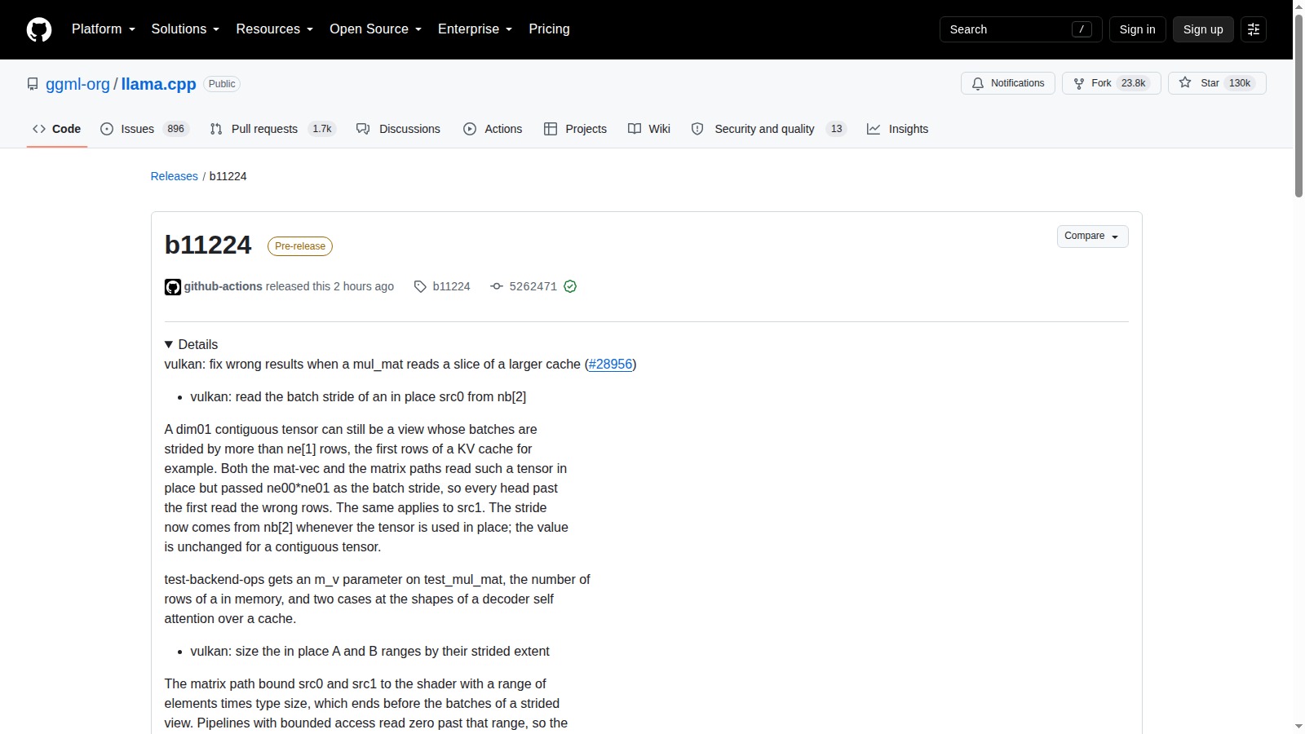Open the command palette icon beside Sign up
This screenshot has width=1305, height=734.
click(x=1254, y=29)
